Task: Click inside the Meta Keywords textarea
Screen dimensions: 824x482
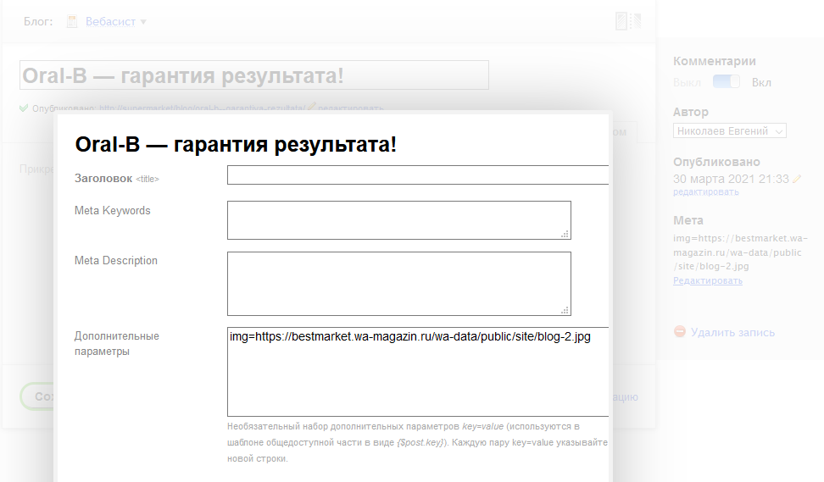Action: pyautogui.click(x=399, y=220)
